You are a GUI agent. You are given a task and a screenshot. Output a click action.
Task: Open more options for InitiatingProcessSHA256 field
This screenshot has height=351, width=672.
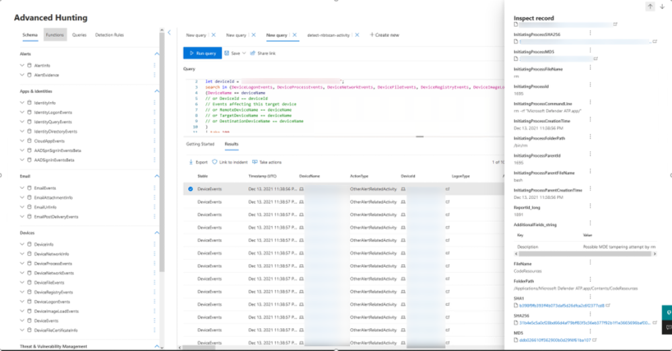(x=590, y=33)
